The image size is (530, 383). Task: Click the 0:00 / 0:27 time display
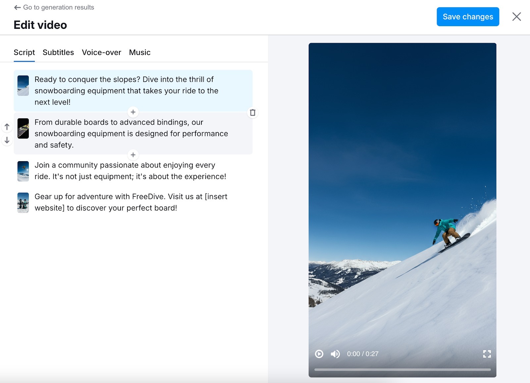pos(363,354)
